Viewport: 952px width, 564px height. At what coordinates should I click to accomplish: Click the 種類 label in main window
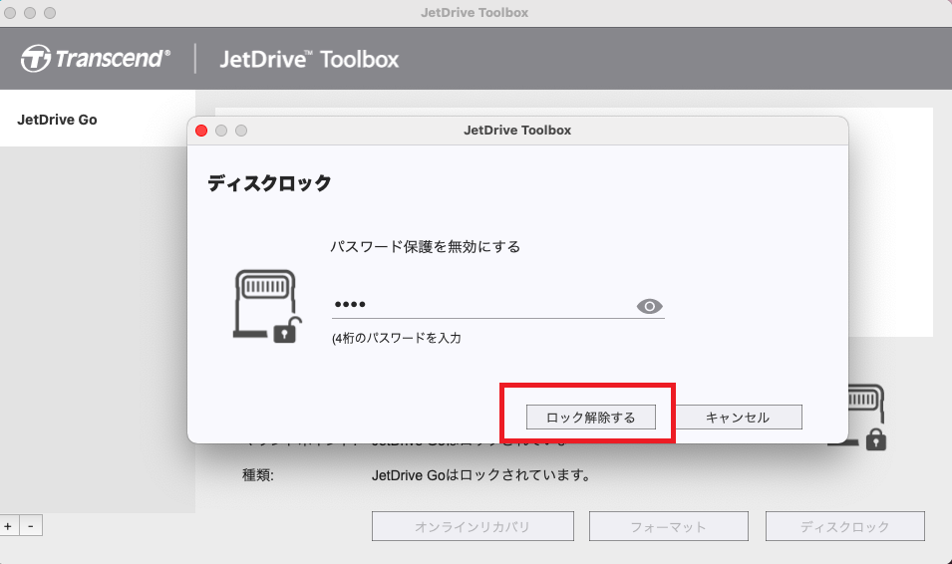click(x=258, y=474)
